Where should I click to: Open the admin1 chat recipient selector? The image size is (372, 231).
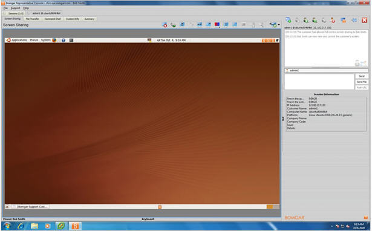pos(326,70)
